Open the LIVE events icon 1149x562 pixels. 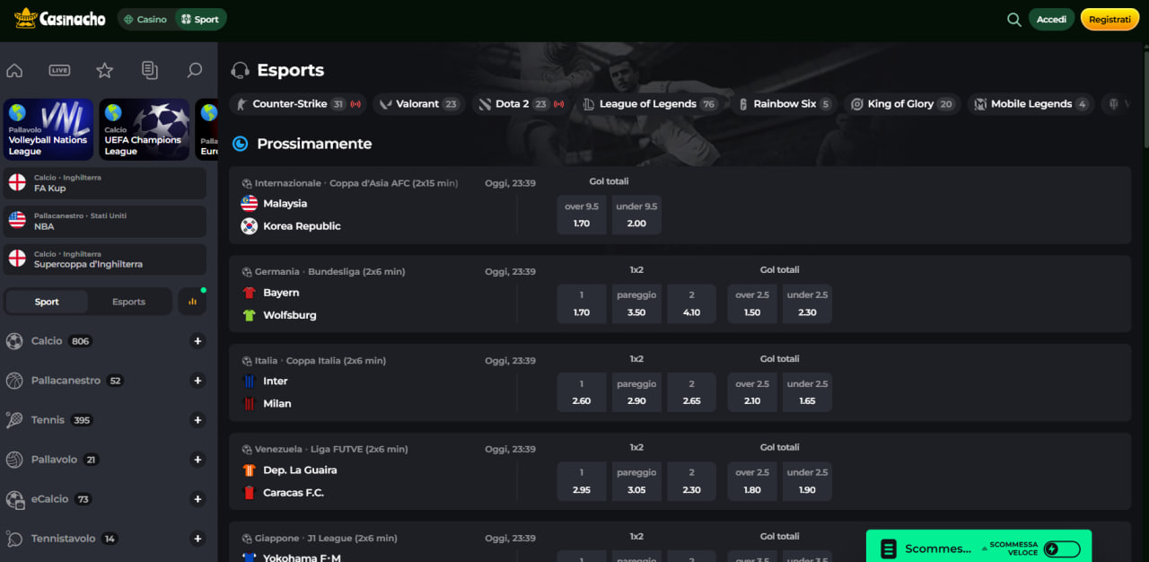point(59,70)
